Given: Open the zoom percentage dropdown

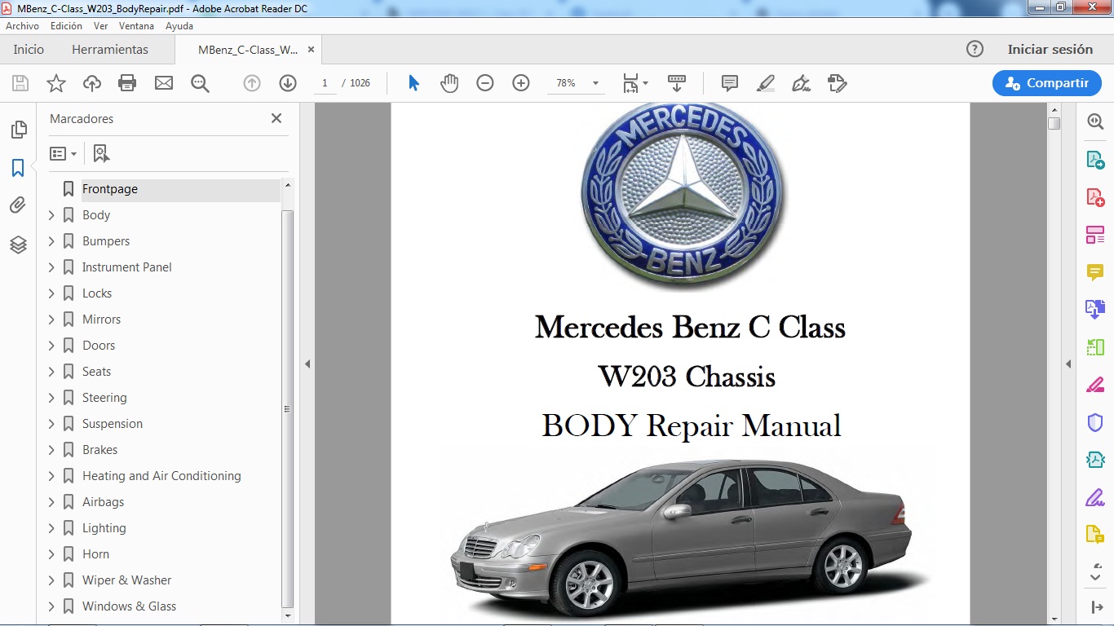Looking at the screenshot, I should pos(595,82).
